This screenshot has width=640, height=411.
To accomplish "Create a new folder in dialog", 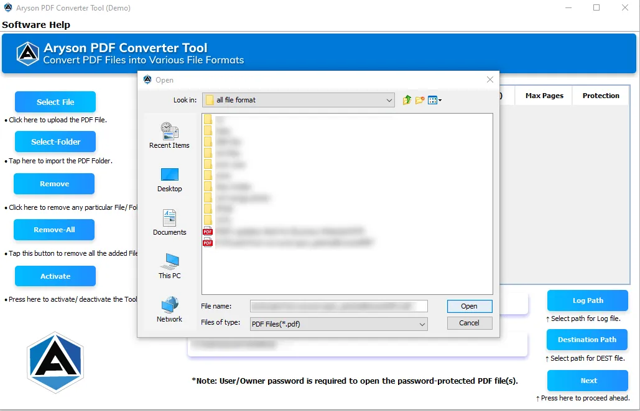I will (420, 100).
